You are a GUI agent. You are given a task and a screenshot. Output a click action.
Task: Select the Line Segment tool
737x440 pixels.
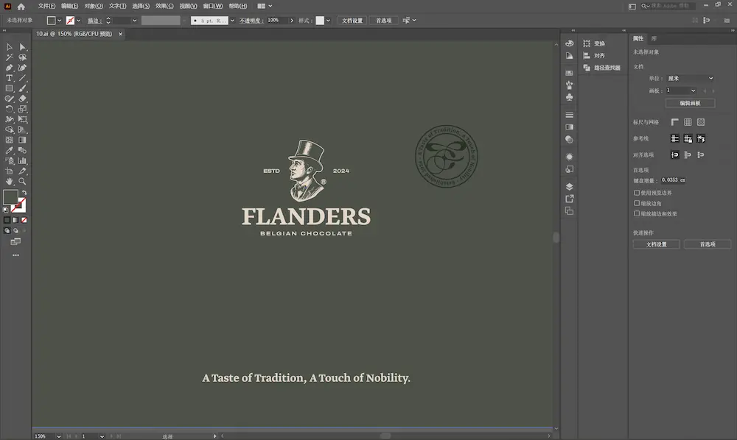coord(22,78)
